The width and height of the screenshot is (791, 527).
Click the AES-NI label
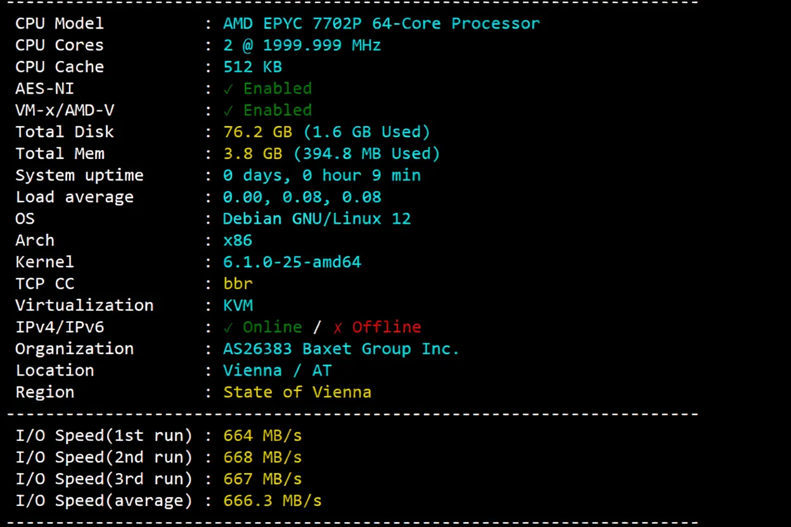click(x=45, y=89)
